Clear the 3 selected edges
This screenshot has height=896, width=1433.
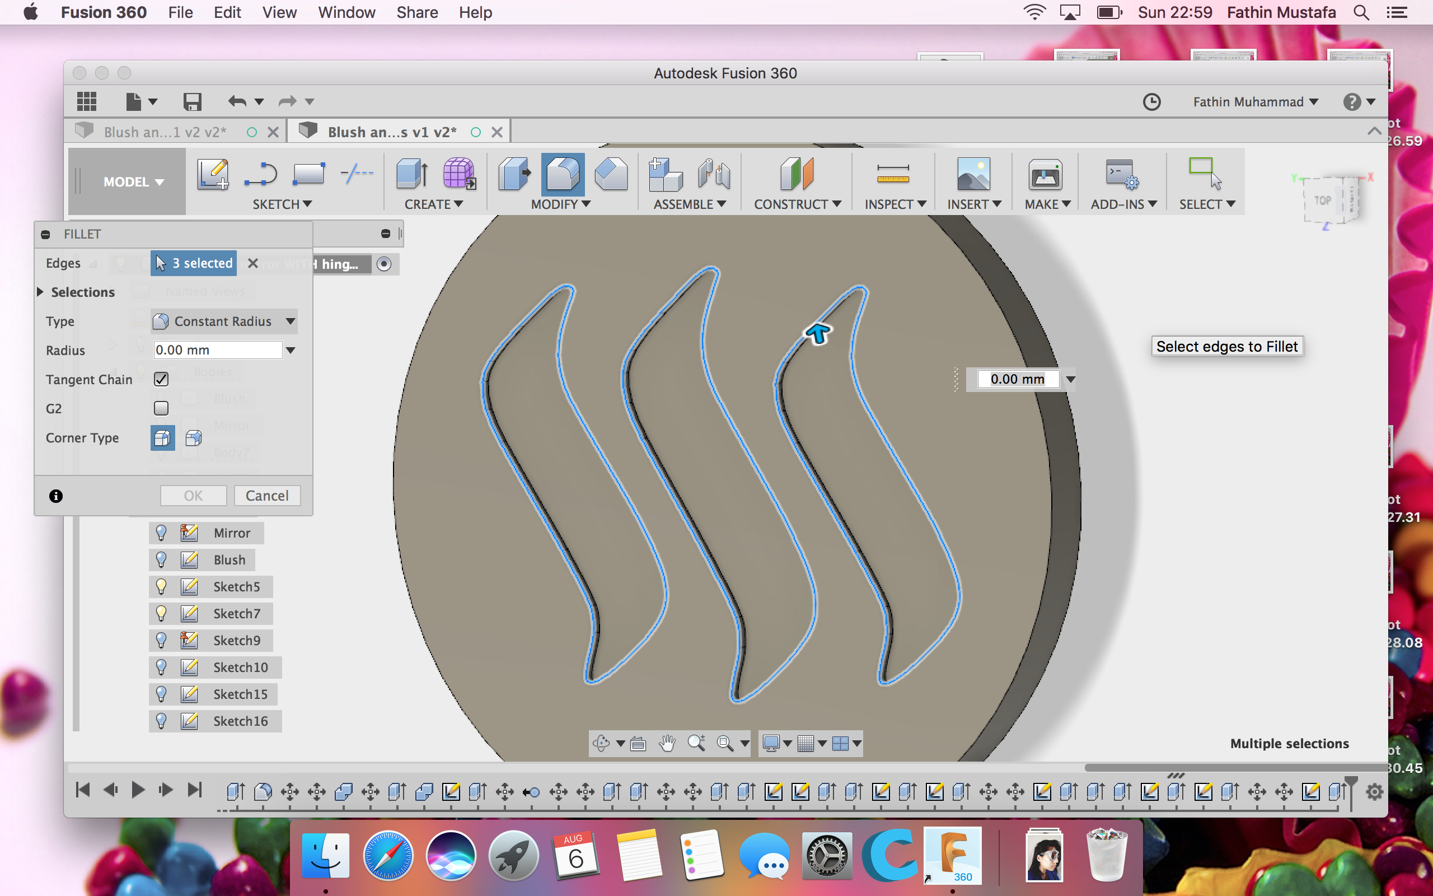pyautogui.click(x=253, y=263)
